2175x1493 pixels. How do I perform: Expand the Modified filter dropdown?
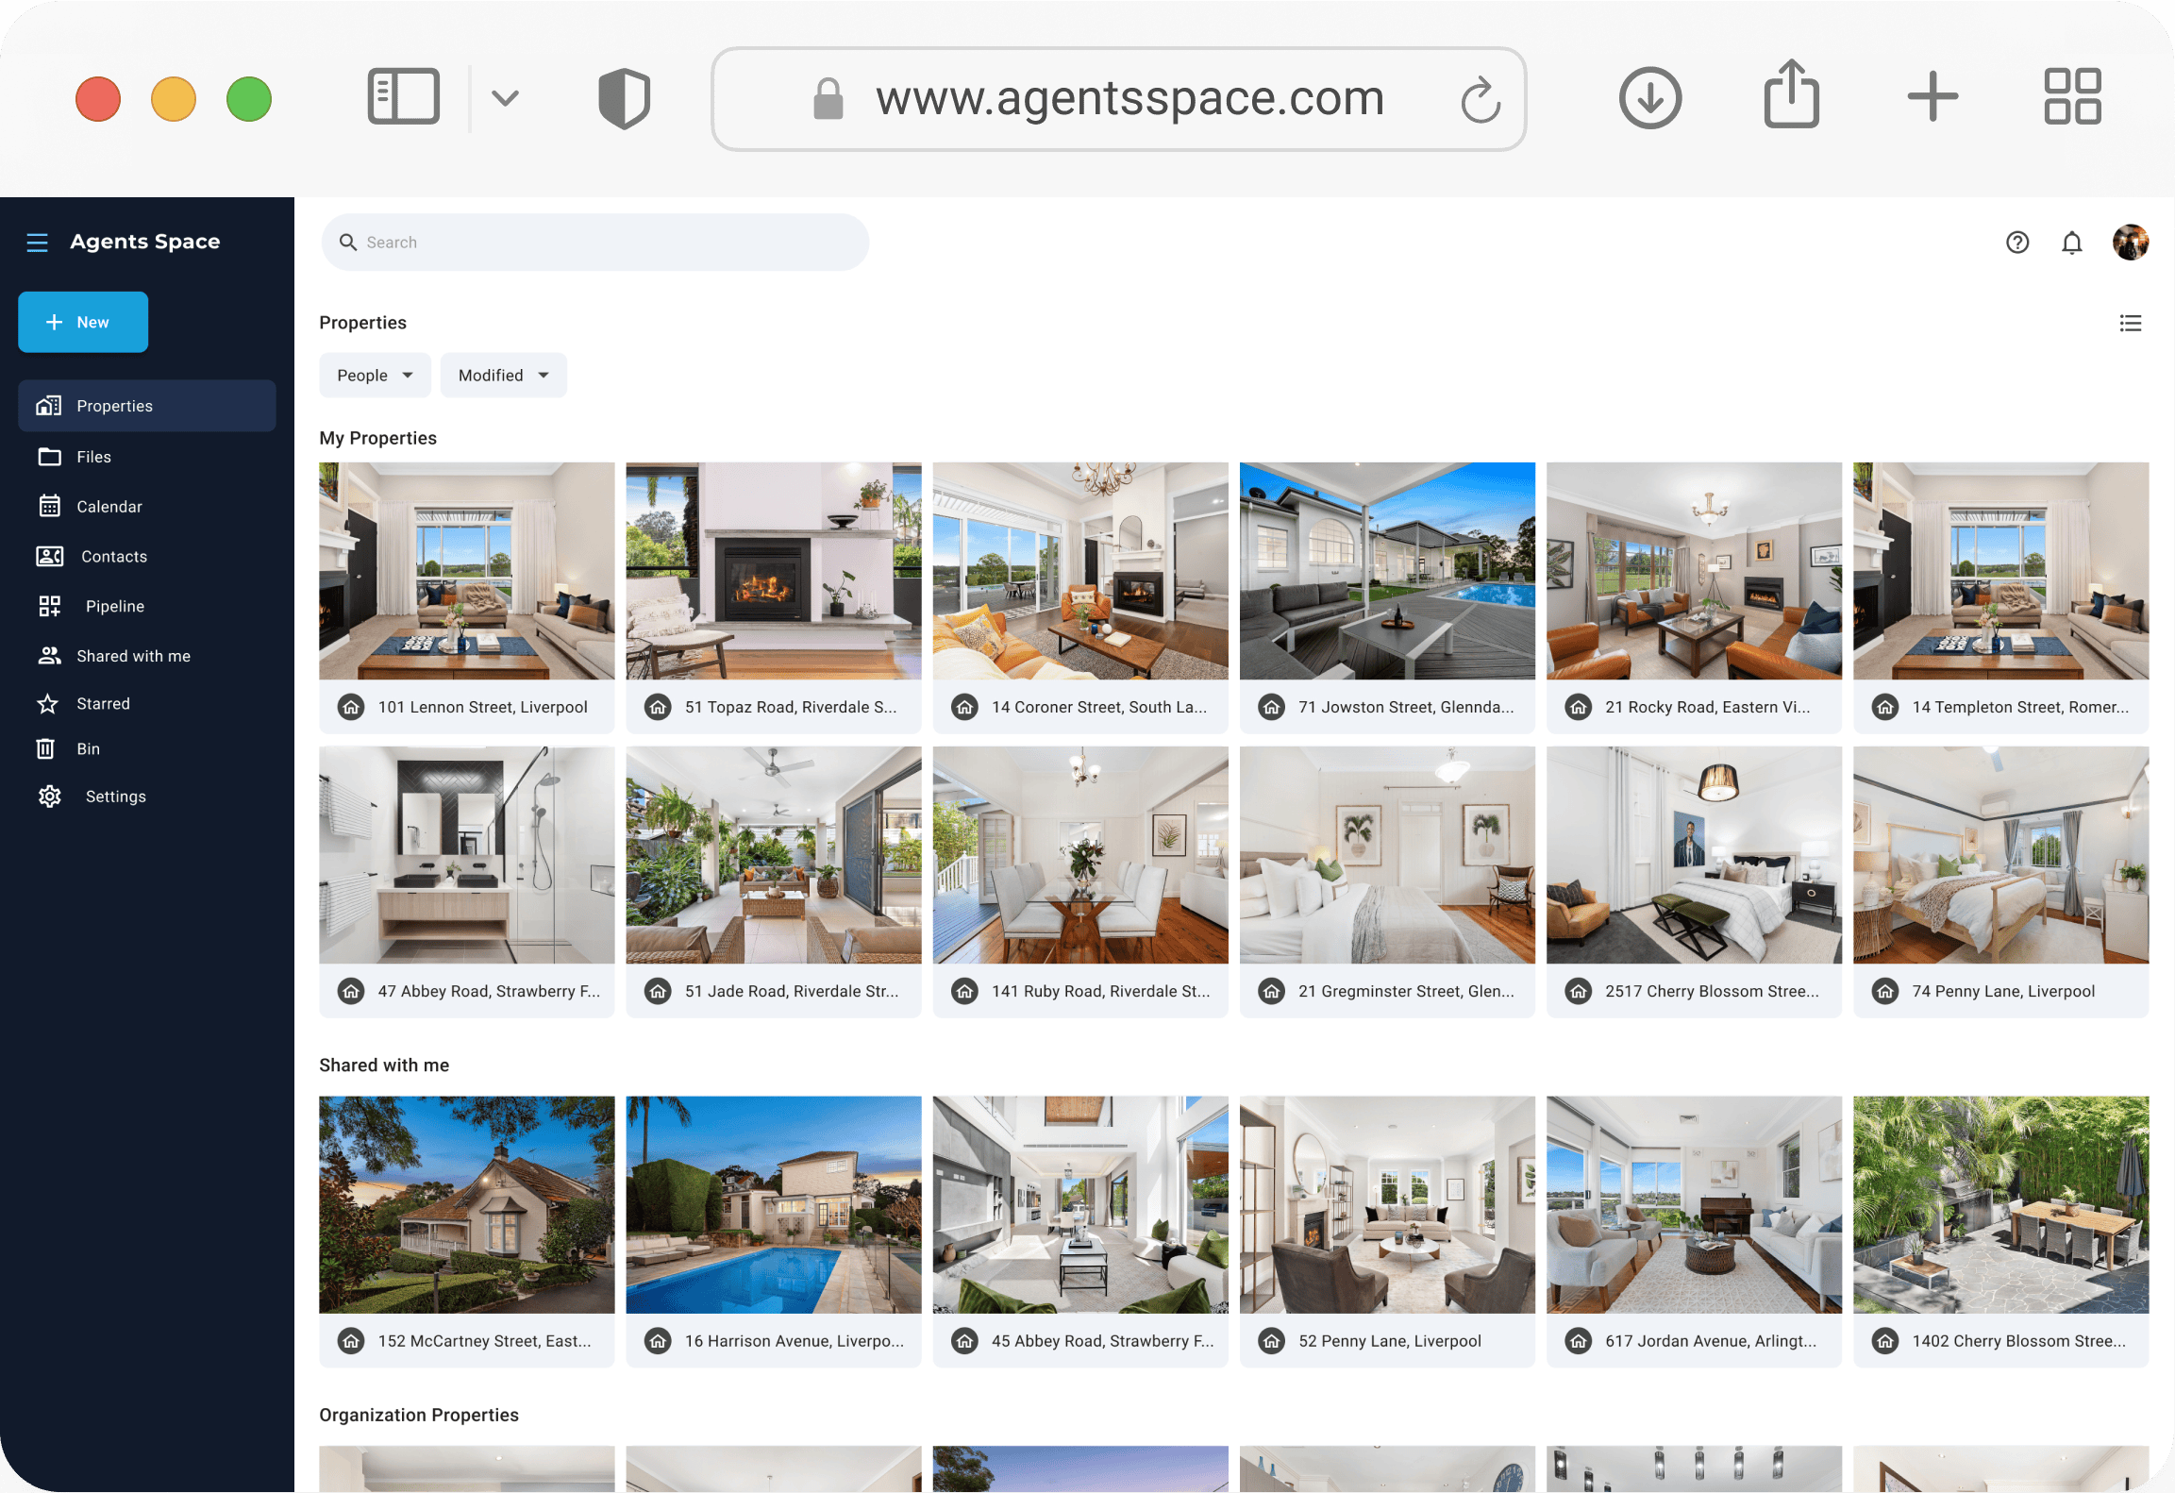tap(503, 376)
